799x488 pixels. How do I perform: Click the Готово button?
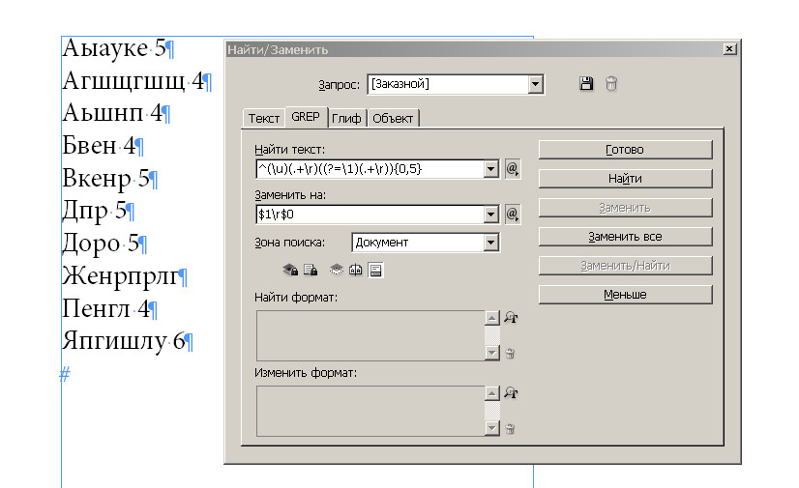point(625,150)
